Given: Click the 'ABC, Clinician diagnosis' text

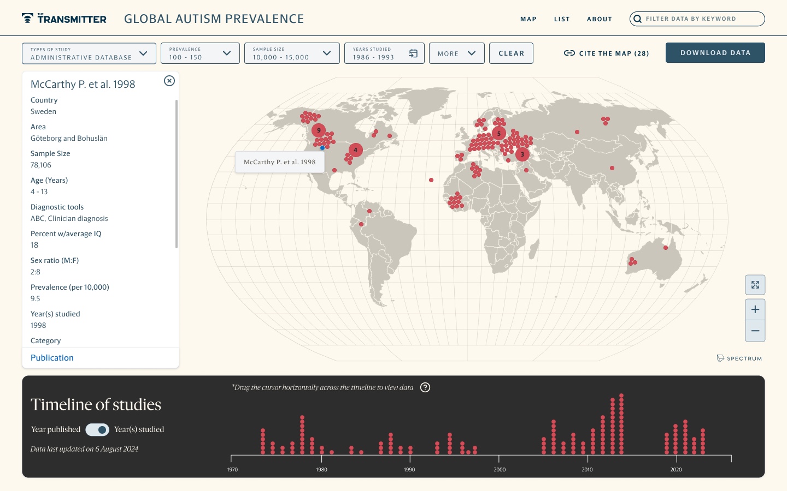Looking at the screenshot, I should point(69,219).
